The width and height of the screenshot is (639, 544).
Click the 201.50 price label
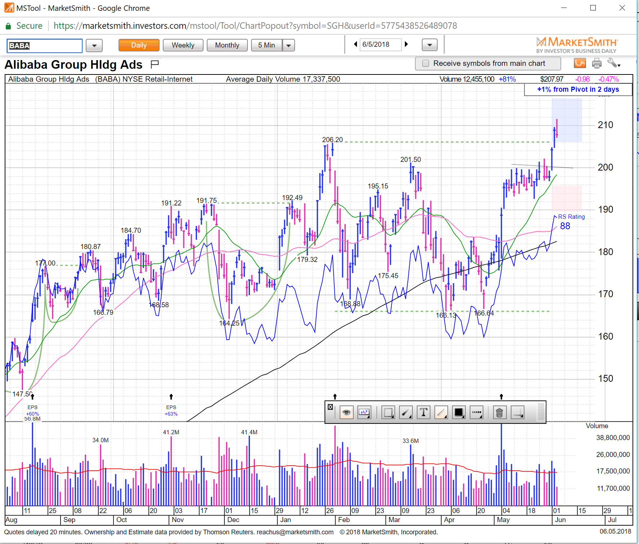click(411, 159)
